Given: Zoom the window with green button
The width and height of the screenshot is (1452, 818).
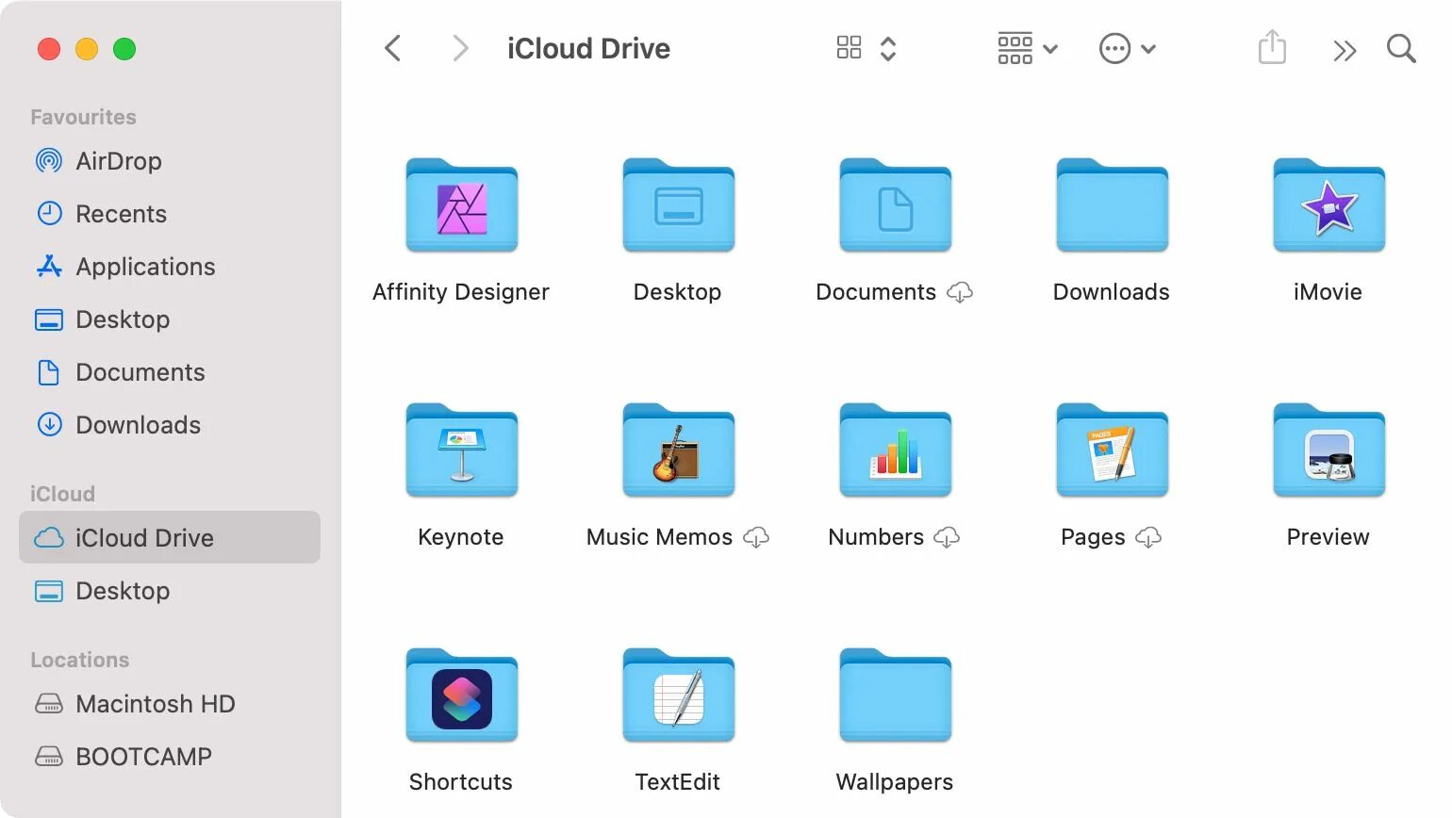Looking at the screenshot, I should tap(124, 49).
